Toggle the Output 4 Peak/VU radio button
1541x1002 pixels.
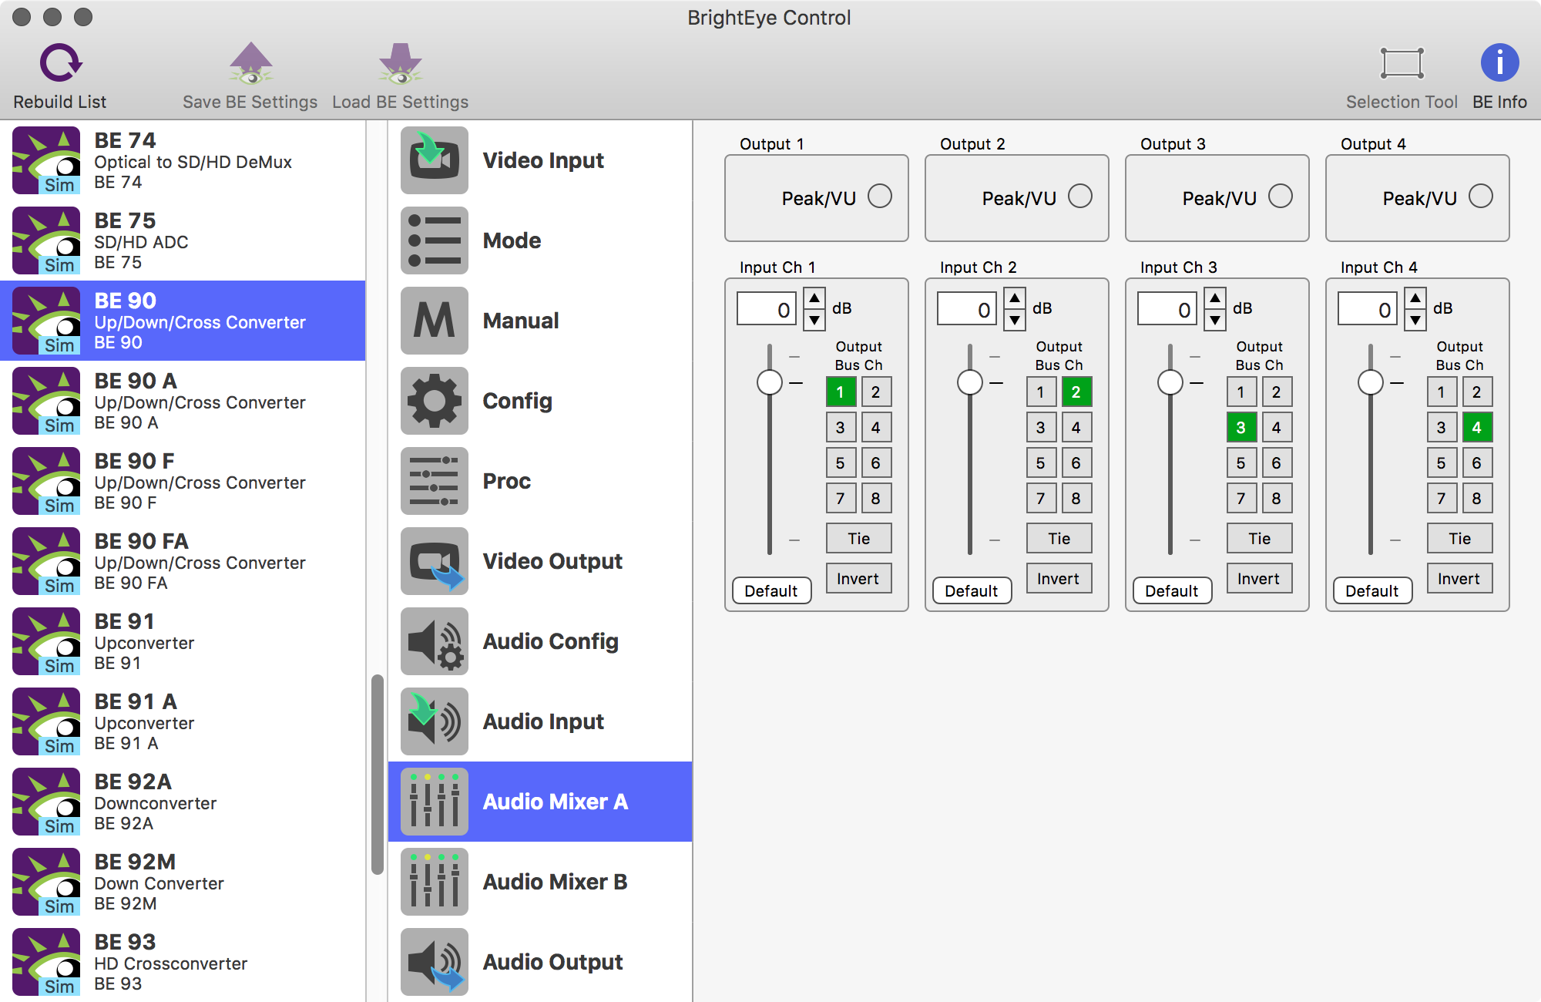1481,197
